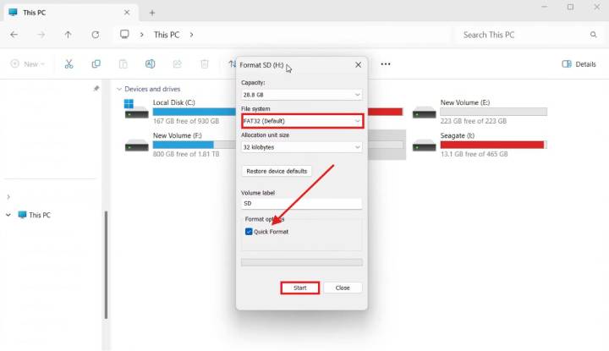Click 167 GB free of 930 GB text
This screenshot has height=351, width=609.
(x=186, y=121)
